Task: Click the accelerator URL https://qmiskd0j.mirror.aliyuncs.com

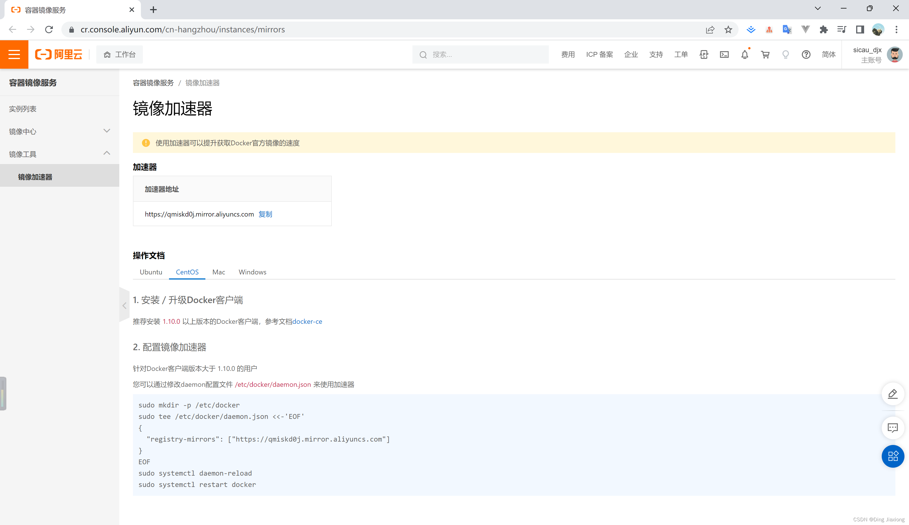Action: click(199, 214)
